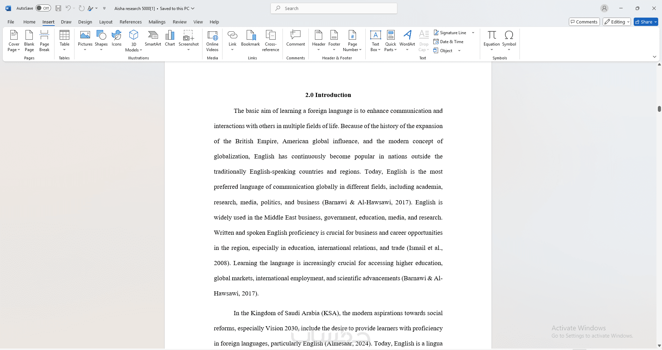
Task: Open the Help tab
Action: (x=214, y=22)
